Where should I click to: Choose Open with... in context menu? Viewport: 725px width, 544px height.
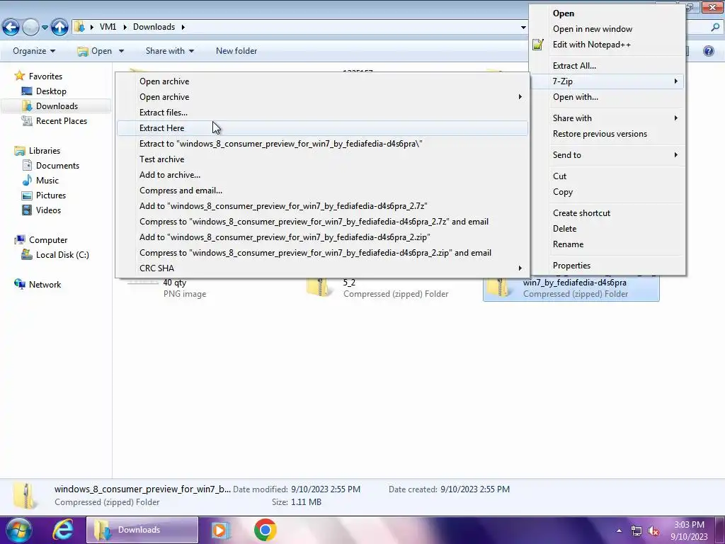click(x=607, y=97)
